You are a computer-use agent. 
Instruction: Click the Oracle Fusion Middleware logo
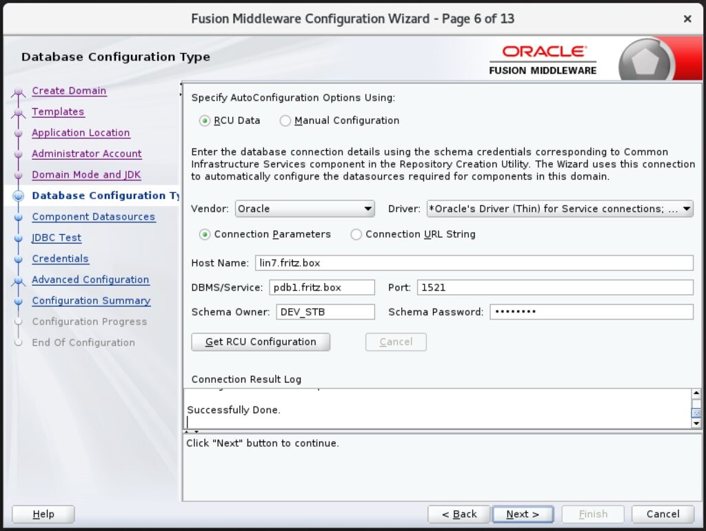pyautogui.click(x=543, y=60)
